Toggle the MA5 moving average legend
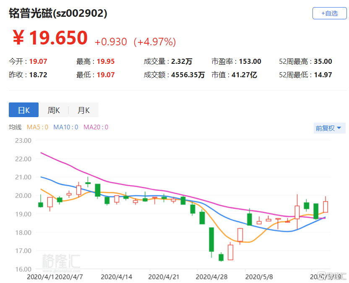 [x=37, y=127]
